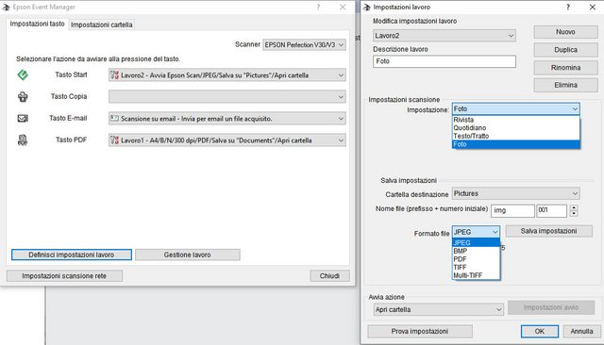Image resolution: width=604 pixels, height=345 pixels.
Task: Click help question mark in Epson Event Manager
Action: coord(318,7)
